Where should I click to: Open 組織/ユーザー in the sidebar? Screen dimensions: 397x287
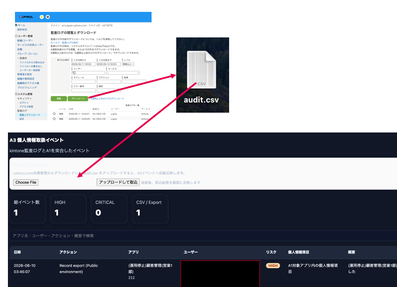click(25, 40)
